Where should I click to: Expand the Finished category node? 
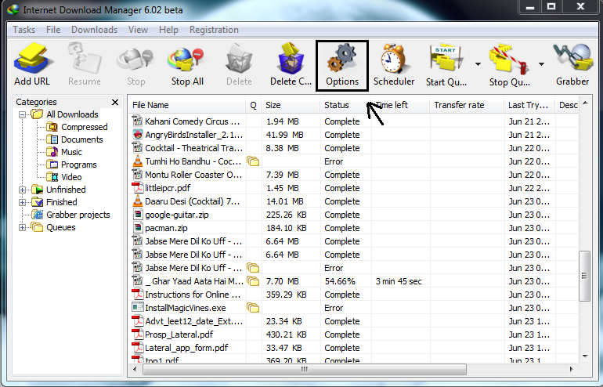pyautogui.click(x=22, y=202)
